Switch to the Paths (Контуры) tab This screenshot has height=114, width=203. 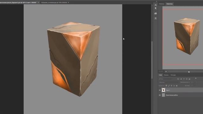(173, 75)
